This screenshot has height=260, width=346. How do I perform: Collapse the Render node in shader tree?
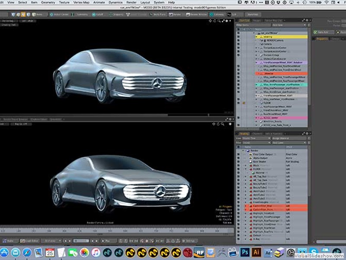(243, 150)
